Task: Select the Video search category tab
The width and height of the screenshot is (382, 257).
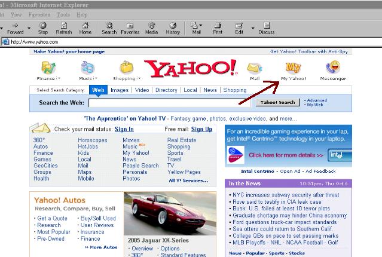Action: coord(142,90)
